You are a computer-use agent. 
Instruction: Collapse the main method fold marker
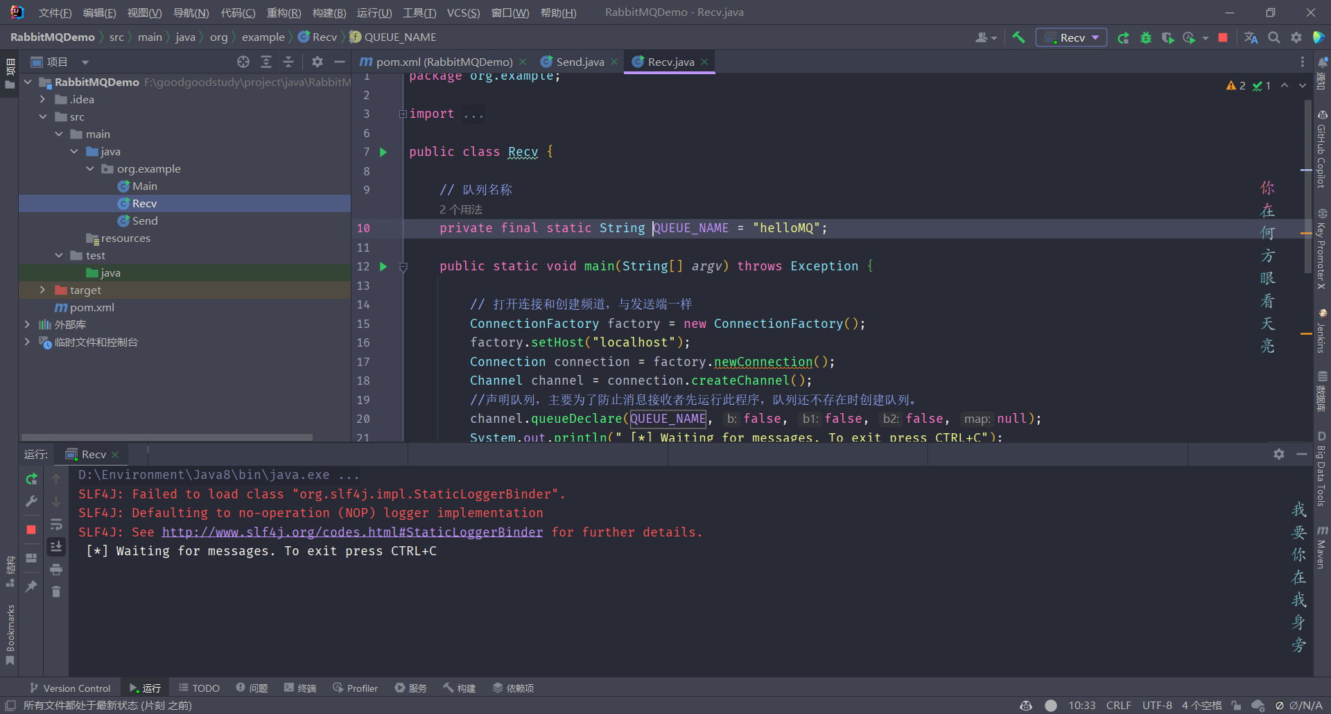point(403,266)
